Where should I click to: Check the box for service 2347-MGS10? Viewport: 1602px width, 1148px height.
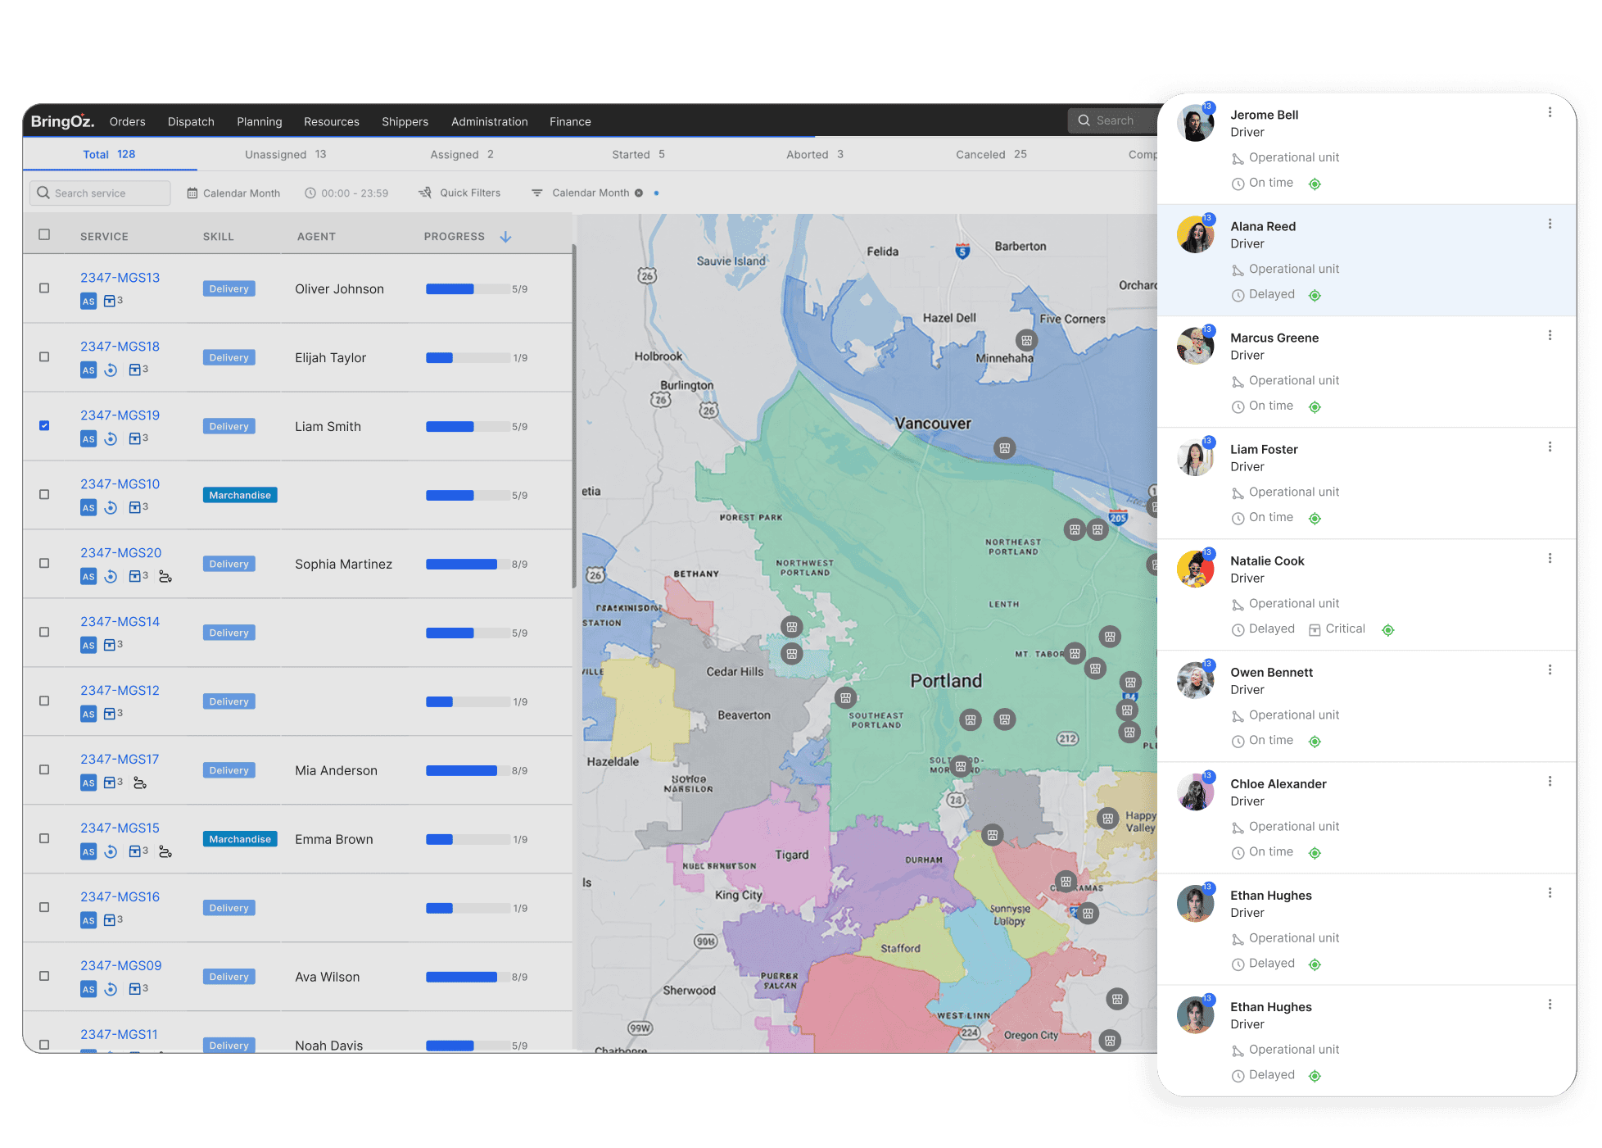44,494
